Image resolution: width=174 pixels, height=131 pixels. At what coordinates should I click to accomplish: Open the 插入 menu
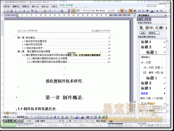pyautogui.click(x=35, y=7)
